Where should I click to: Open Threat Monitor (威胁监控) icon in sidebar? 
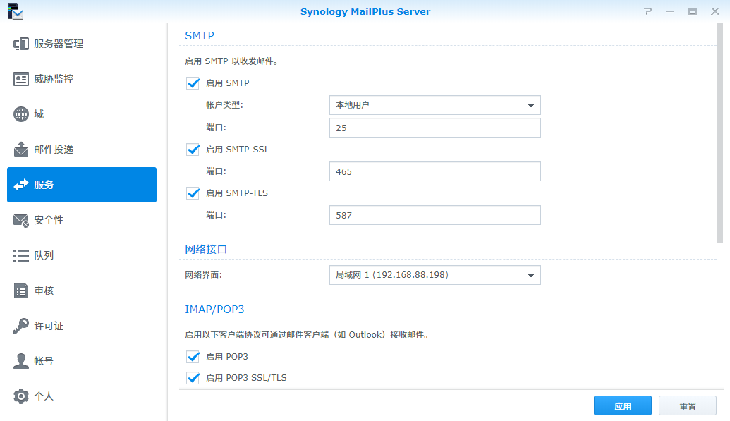21,79
